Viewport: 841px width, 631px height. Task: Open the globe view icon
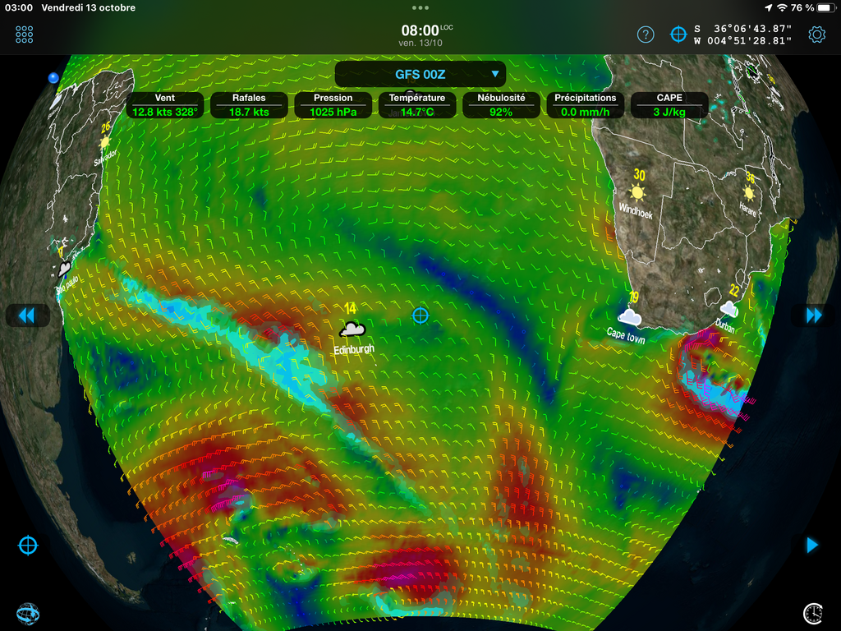point(27,613)
